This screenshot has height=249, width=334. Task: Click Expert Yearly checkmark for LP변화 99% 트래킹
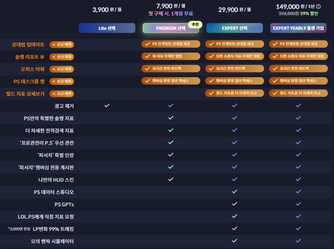[298, 228]
